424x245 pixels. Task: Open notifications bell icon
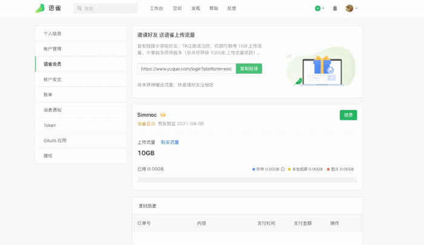(x=335, y=8)
